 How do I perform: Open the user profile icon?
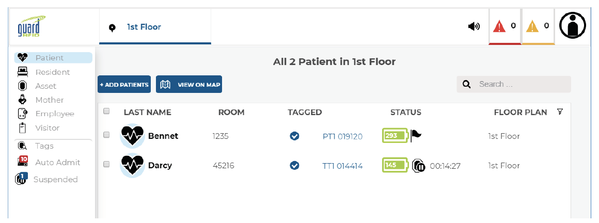tap(573, 26)
